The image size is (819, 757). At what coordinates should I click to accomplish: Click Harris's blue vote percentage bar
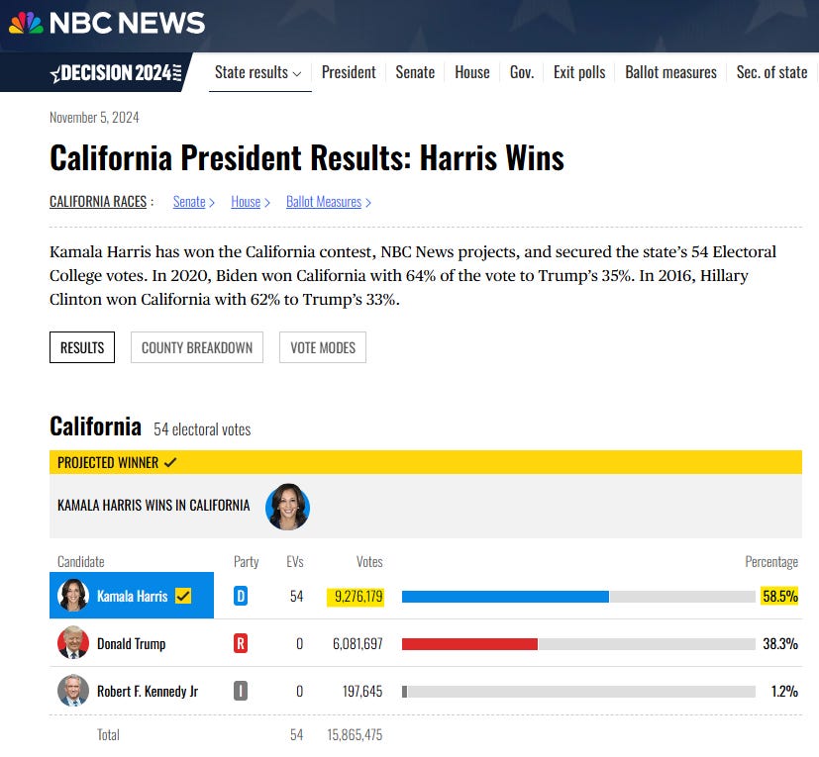pyautogui.click(x=505, y=597)
